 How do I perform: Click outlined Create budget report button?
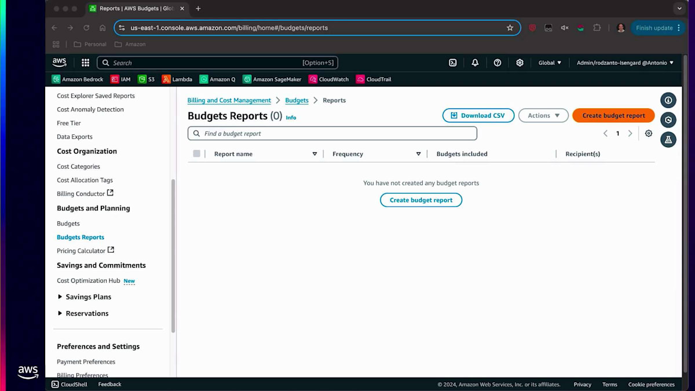[x=421, y=200]
